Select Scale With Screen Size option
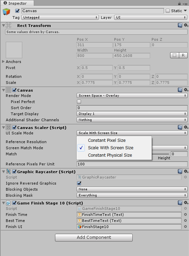Viewport: 189px width, 256px height. (114, 148)
